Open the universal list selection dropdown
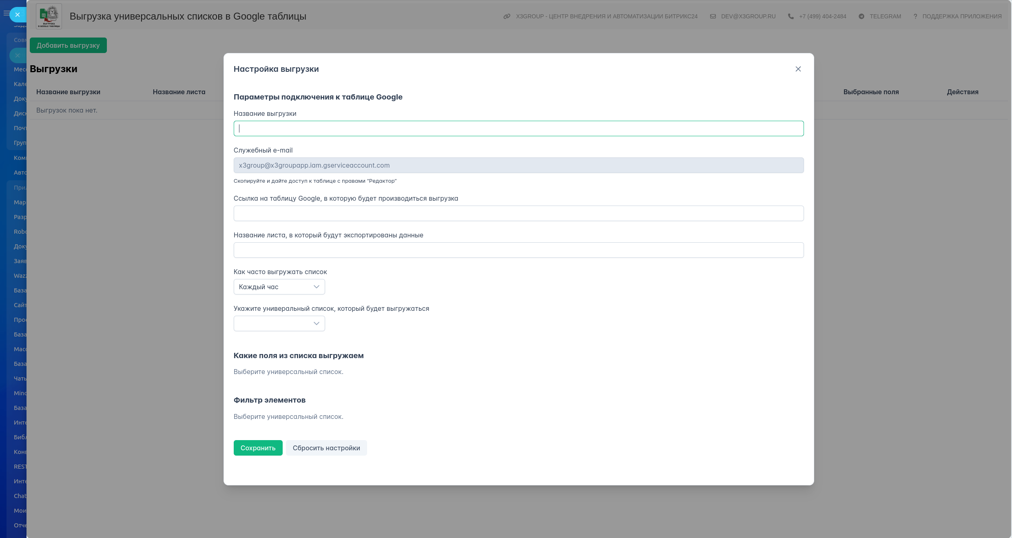Image resolution: width=1012 pixels, height=538 pixels. (x=279, y=323)
